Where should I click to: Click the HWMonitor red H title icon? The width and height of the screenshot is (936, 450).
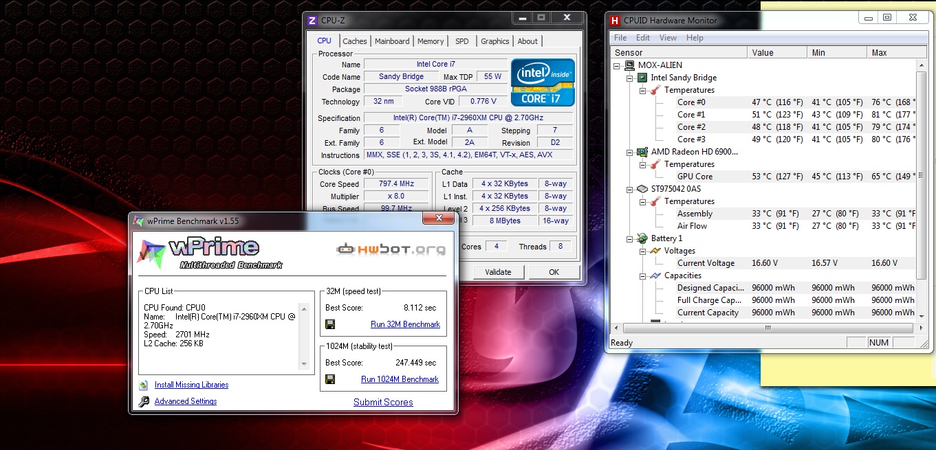point(616,21)
